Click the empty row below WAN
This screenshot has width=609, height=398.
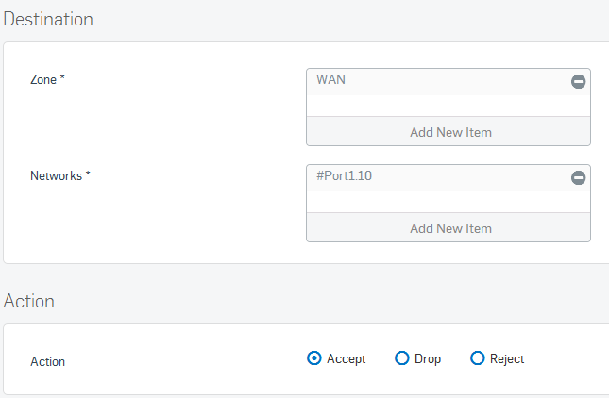[x=448, y=106]
